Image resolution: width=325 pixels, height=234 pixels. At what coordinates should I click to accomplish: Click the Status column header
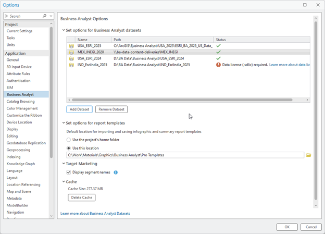click(262, 40)
